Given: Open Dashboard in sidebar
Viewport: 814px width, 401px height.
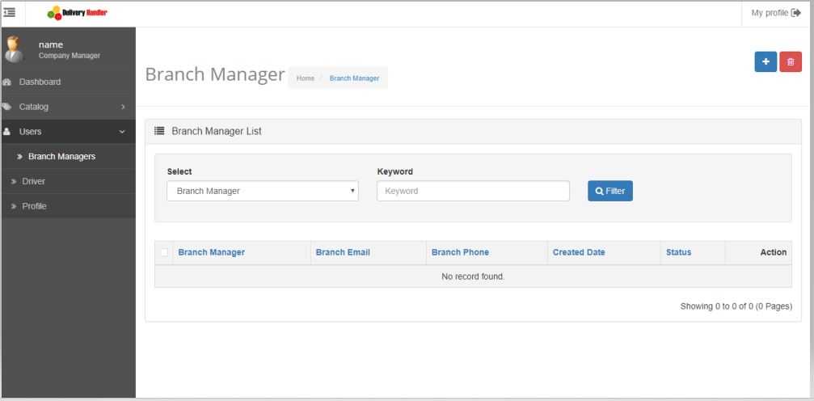Looking at the screenshot, I should tap(68, 82).
